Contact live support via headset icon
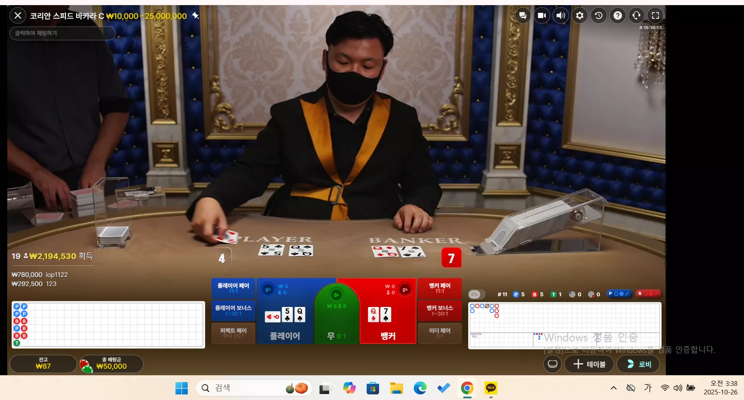Screen dimensions: 744x400 (x=636, y=15)
